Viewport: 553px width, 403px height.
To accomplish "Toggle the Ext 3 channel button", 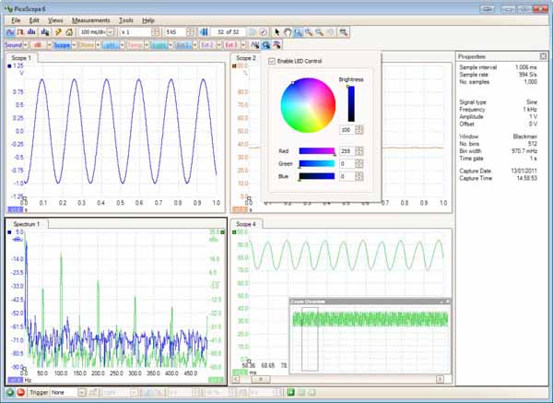I will point(231,45).
